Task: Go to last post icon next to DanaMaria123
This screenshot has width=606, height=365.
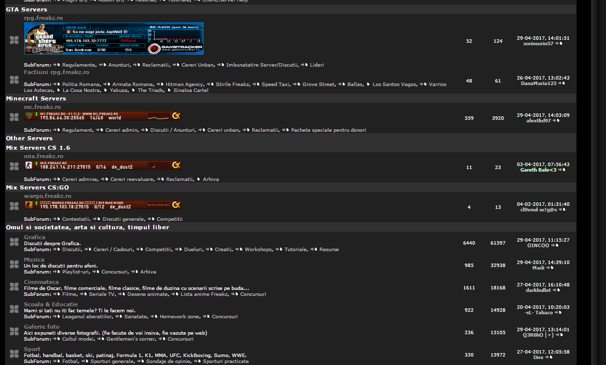Action: [x=562, y=84]
